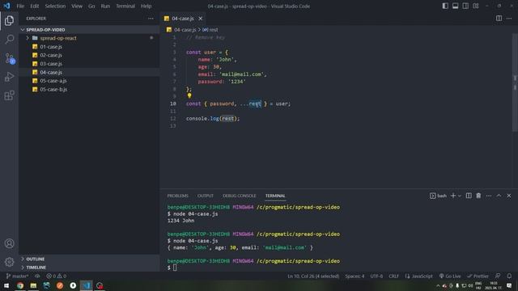518x291 pixels.
Task: Switch to the DEBUG CONSOLE tab
Action: [x=240, y=196]
